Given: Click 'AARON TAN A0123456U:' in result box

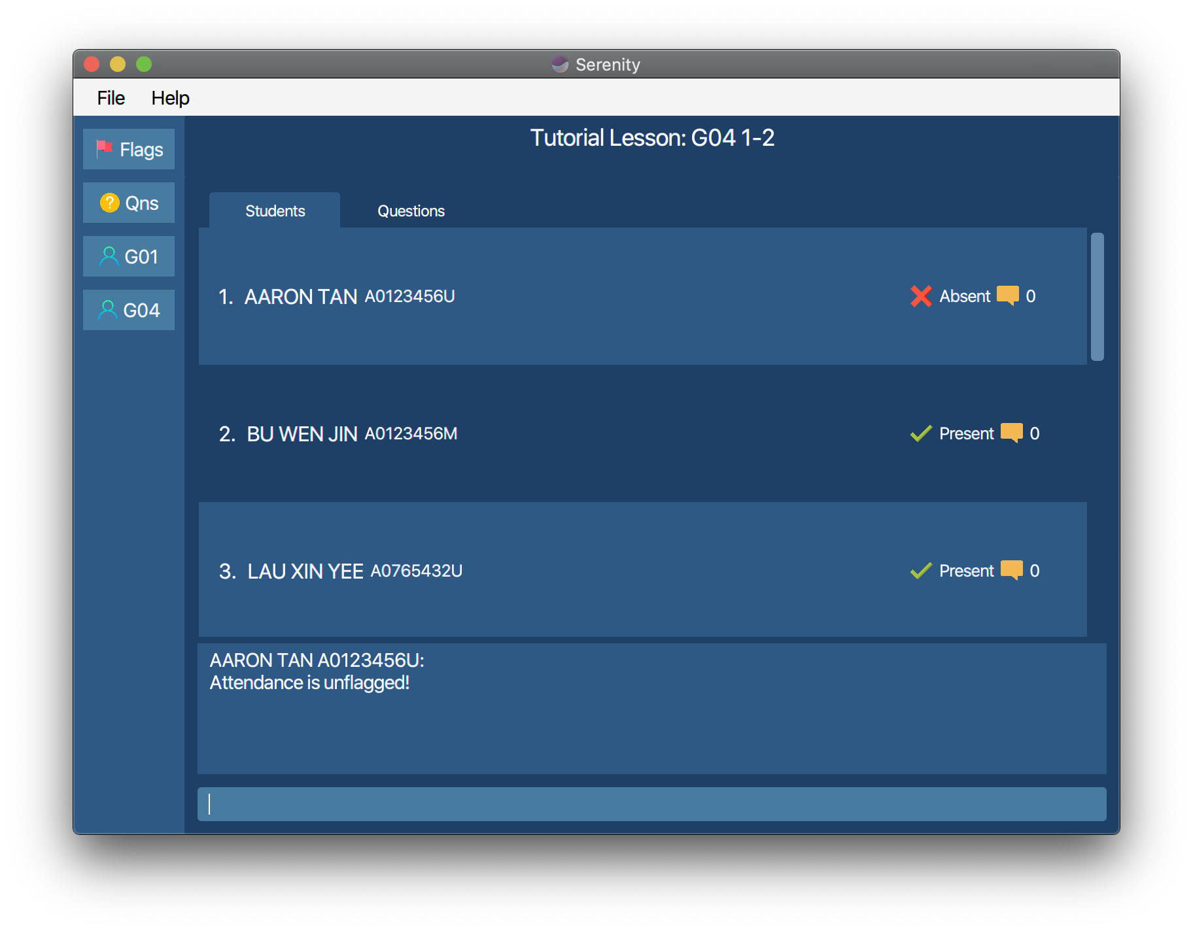Looking at the screenshot, I should tap(317, 660).
